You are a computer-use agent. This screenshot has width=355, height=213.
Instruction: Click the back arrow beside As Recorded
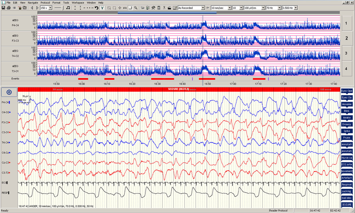208,8
